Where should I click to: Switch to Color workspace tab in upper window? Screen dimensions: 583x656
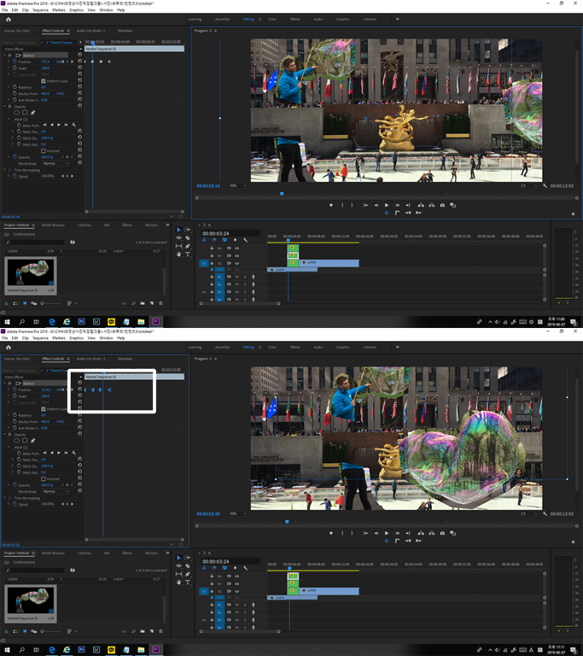[x=272, y=19]
